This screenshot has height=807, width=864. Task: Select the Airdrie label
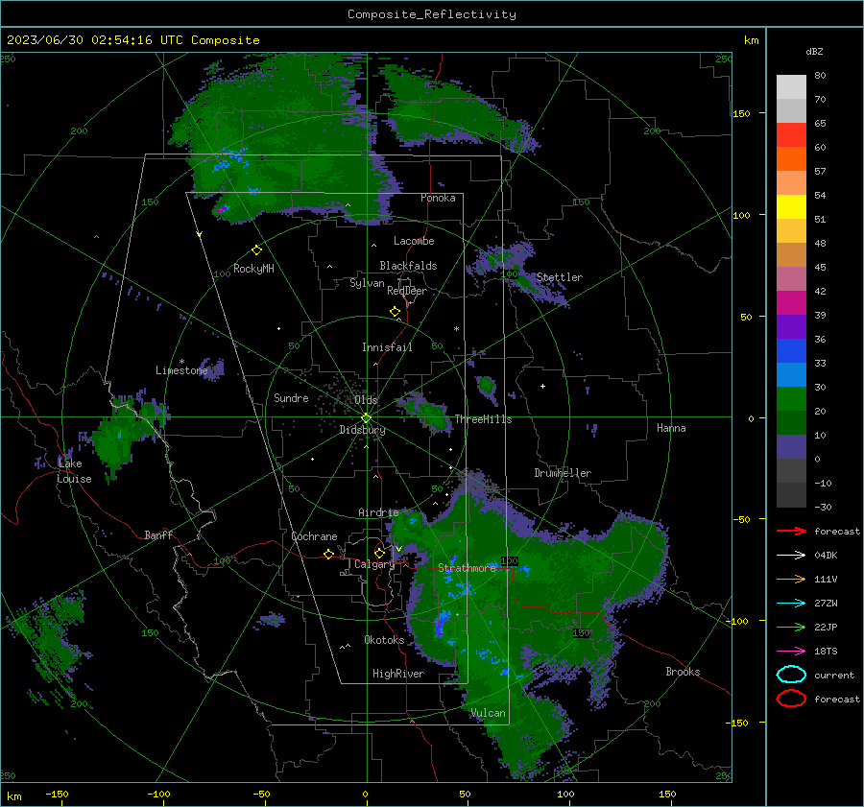378,512
